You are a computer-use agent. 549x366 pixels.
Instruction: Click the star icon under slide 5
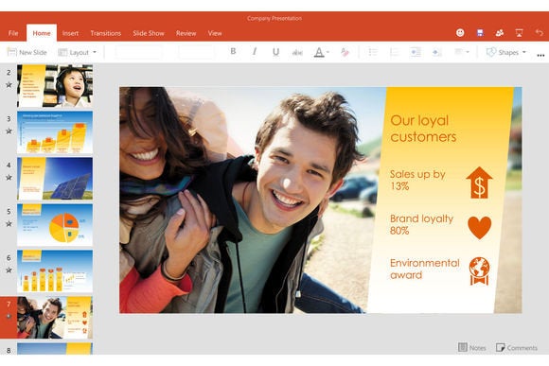pyautogui.click(x=9, y=223)
